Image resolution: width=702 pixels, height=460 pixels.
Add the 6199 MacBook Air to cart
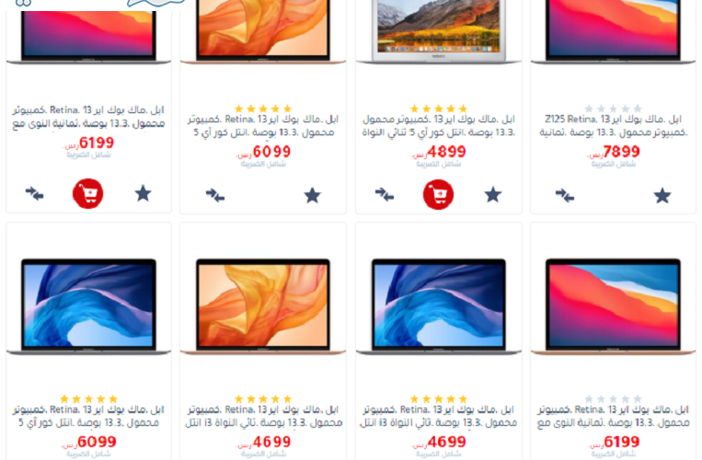click(x=88, y=193)
